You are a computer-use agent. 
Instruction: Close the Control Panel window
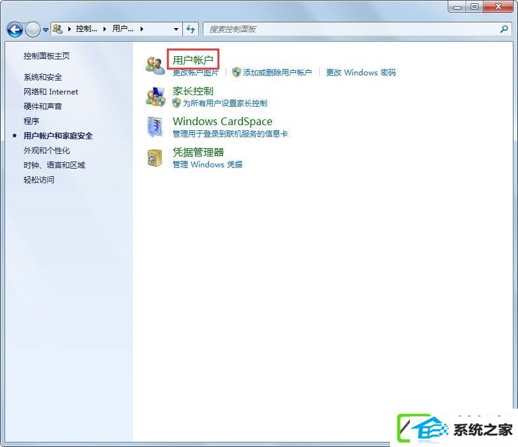[498, 6]
